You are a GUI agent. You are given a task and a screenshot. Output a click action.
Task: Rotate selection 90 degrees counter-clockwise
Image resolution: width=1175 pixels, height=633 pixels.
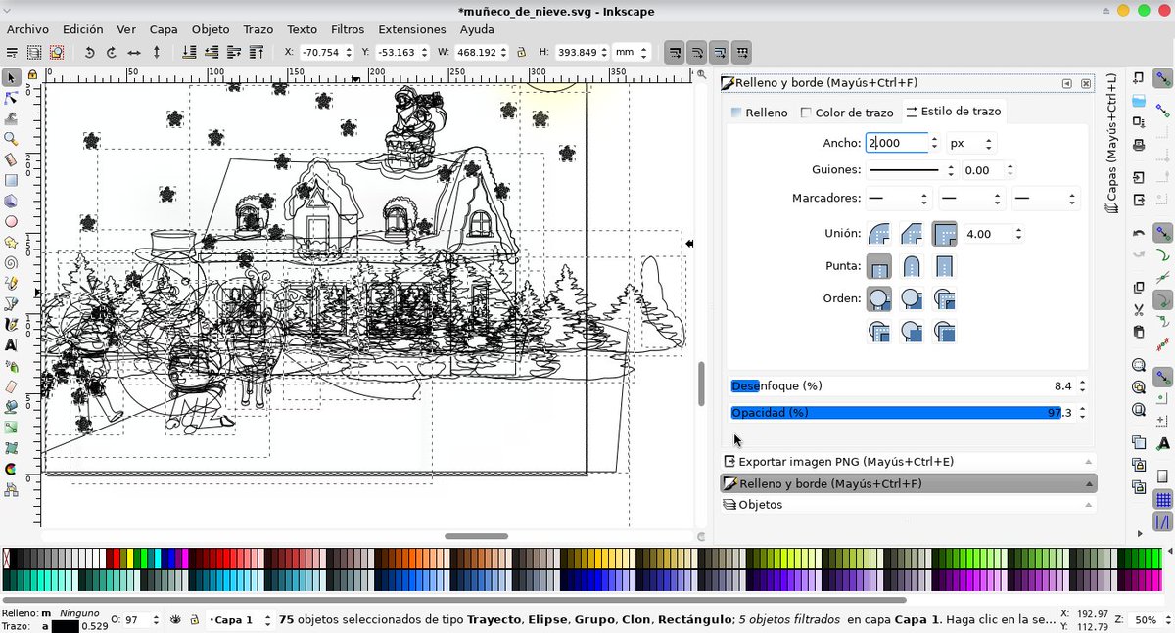(89, 52)
